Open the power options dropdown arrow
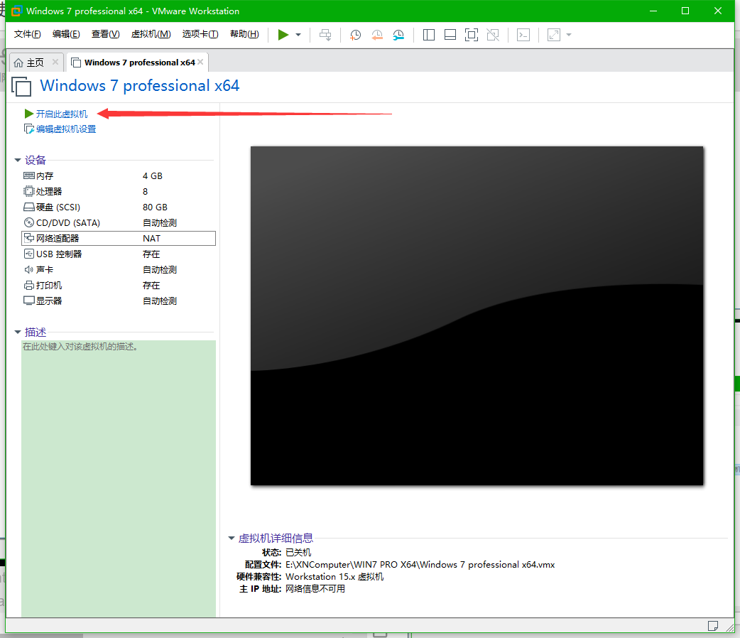Image resolution: width=740 pixels, height=638 pixels. point(298,35)
